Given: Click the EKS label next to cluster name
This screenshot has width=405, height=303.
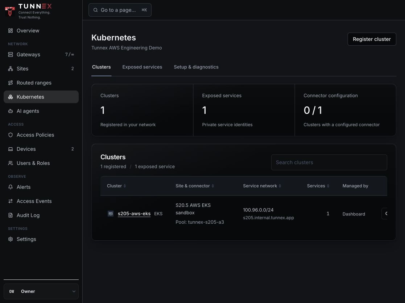Looking at the screenshot, I should [158, 214].
